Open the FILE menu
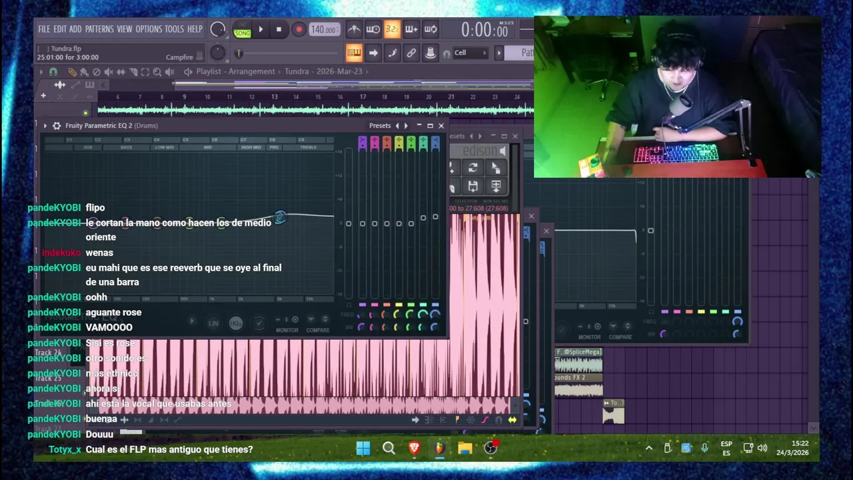853x480 pixels. [44, 29]
